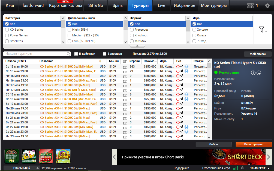
Task: Open the 'Мои турниры' tab
Action: pos(213,5)
